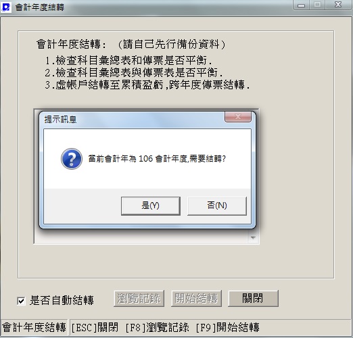Click [F8]瀏覽記錄 in the status bar
353x338 pixels.
tap(158, 328)
